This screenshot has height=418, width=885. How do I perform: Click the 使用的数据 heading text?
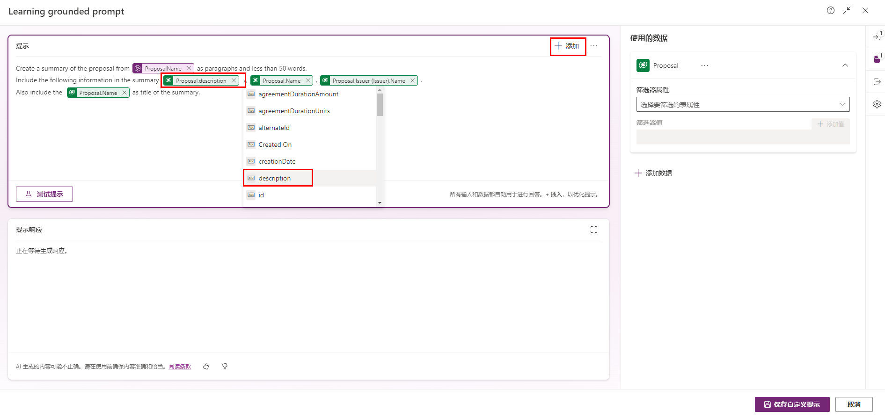(649, 38)
